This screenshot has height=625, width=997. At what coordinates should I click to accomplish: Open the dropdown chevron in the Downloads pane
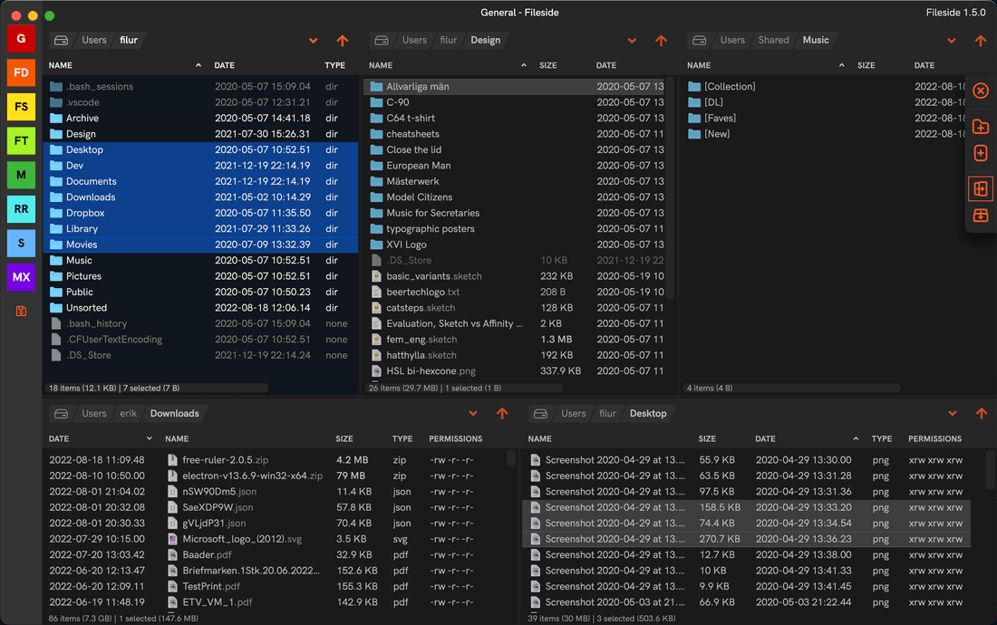click(x=472, y=413)
